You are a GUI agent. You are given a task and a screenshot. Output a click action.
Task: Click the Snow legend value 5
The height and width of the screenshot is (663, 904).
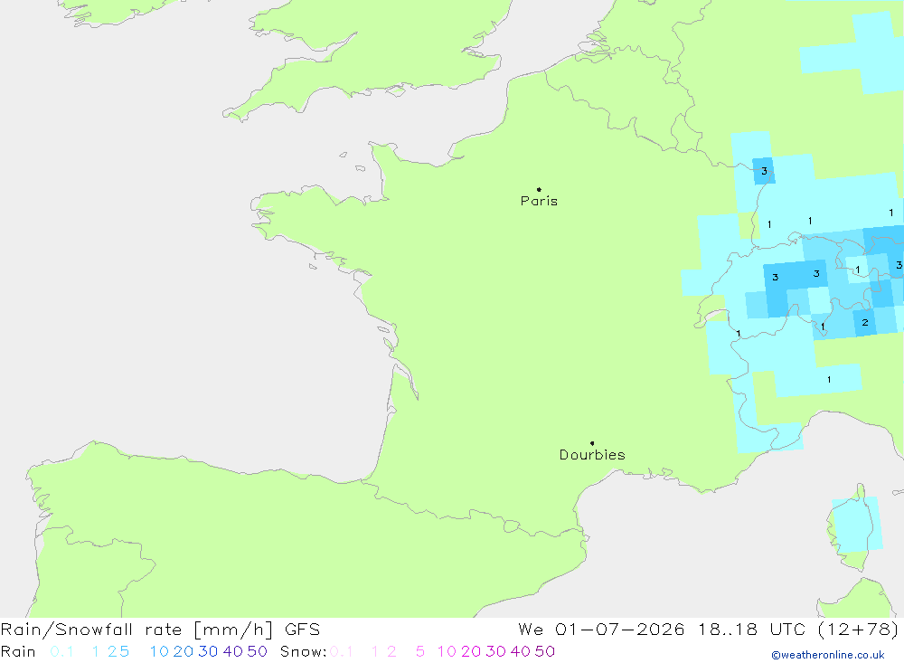[420, 651]
